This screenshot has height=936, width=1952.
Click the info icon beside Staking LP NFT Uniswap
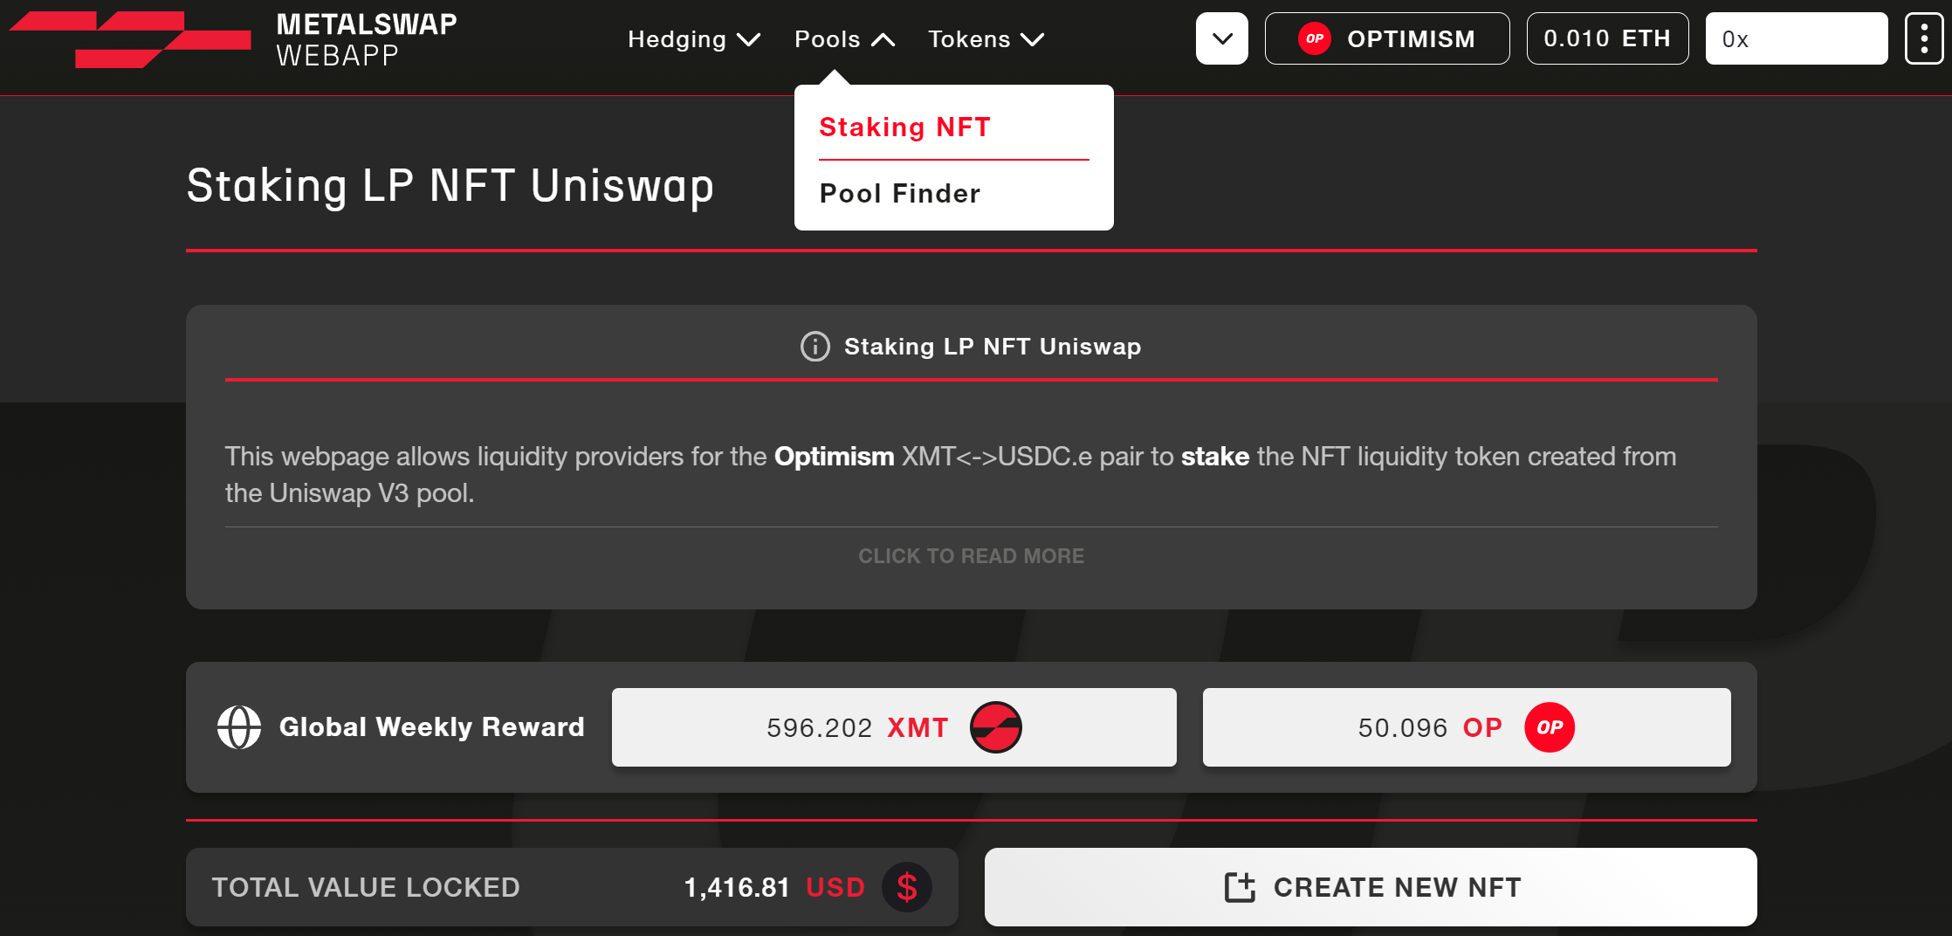coord(814,347)
